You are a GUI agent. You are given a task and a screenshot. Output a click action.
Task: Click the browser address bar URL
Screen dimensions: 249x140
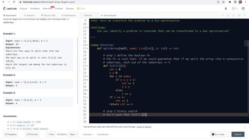(49, 2)
